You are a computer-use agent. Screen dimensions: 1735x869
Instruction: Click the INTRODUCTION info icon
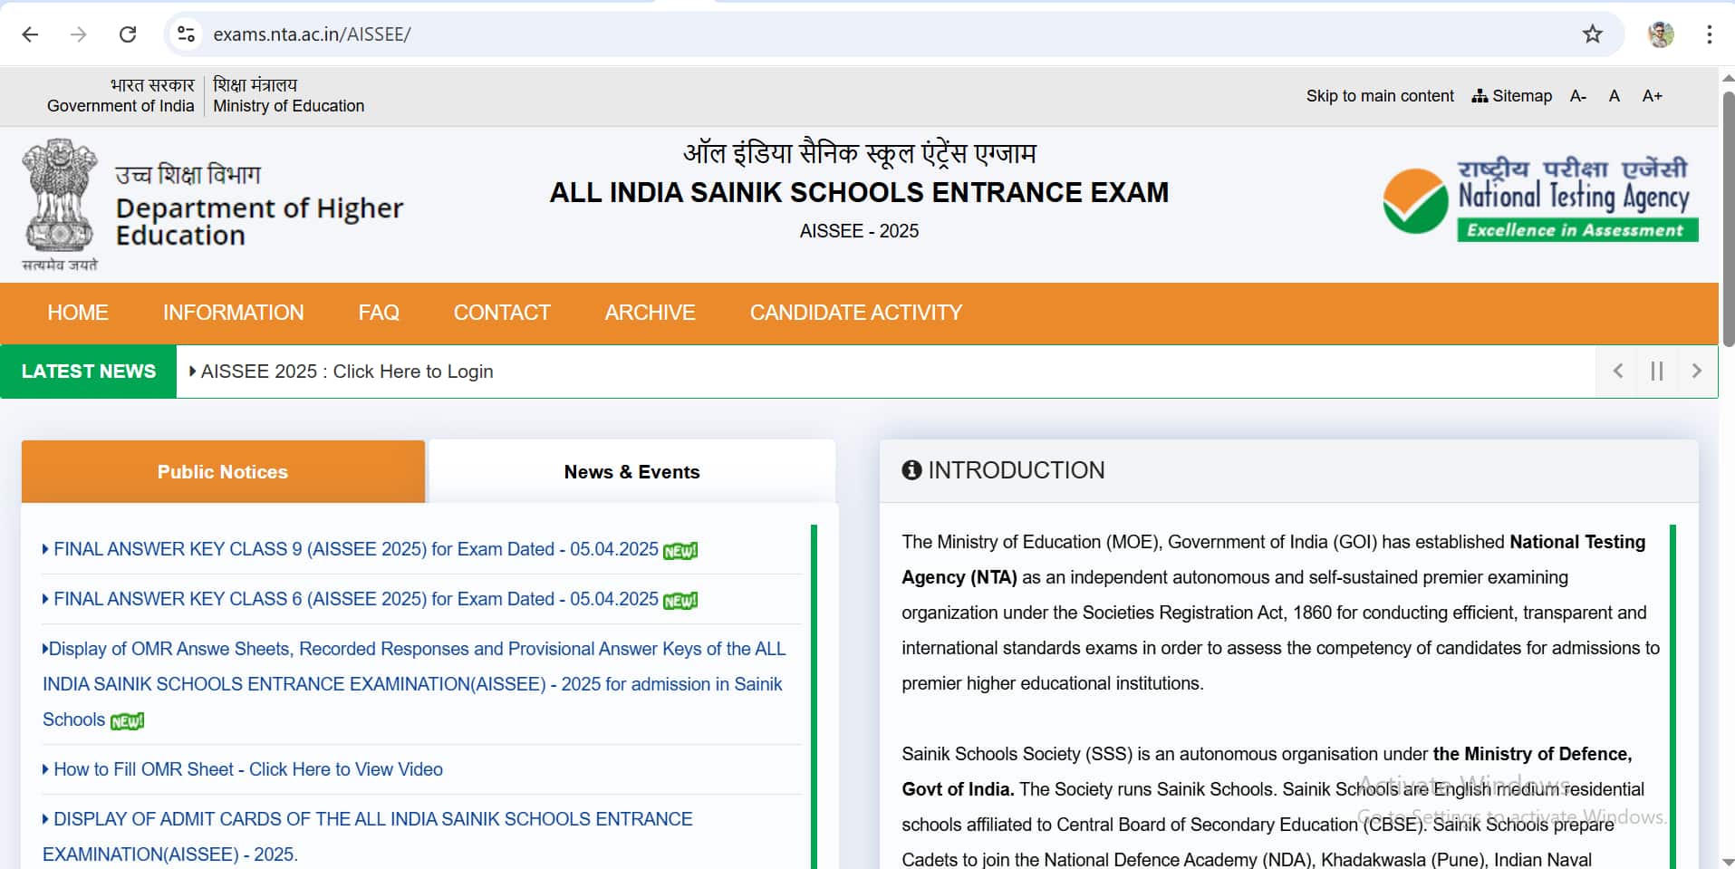click(x=911, y=470)
